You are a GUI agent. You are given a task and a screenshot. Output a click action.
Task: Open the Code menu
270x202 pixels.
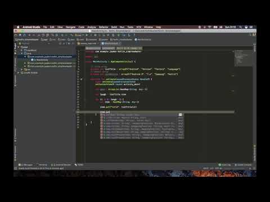click(82, 27)
